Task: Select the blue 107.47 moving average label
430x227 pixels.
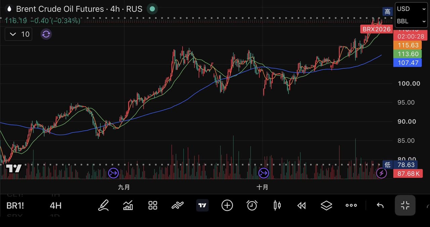Action: coord(407,63)
